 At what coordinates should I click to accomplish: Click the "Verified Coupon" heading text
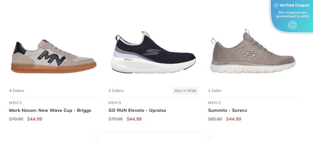pyautogui.click(x=294, y=5)
